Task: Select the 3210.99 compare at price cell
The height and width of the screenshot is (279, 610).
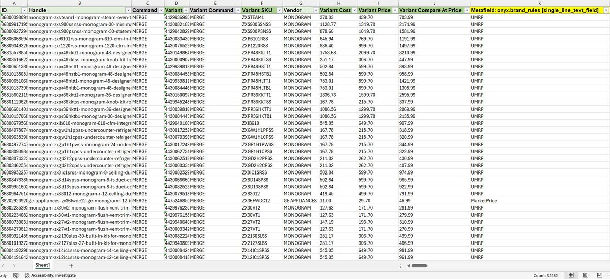Action: (434, 52)
